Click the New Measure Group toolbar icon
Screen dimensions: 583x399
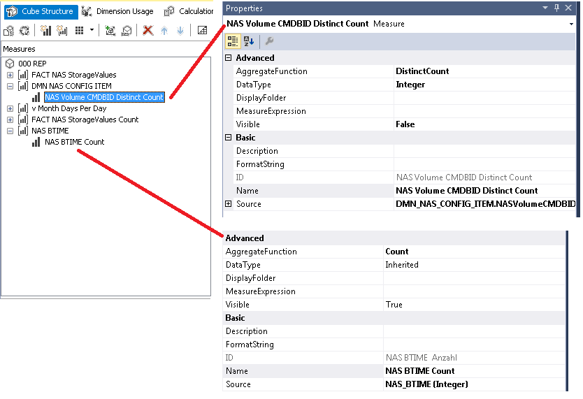pyautogui.click(x=62, y=31)
